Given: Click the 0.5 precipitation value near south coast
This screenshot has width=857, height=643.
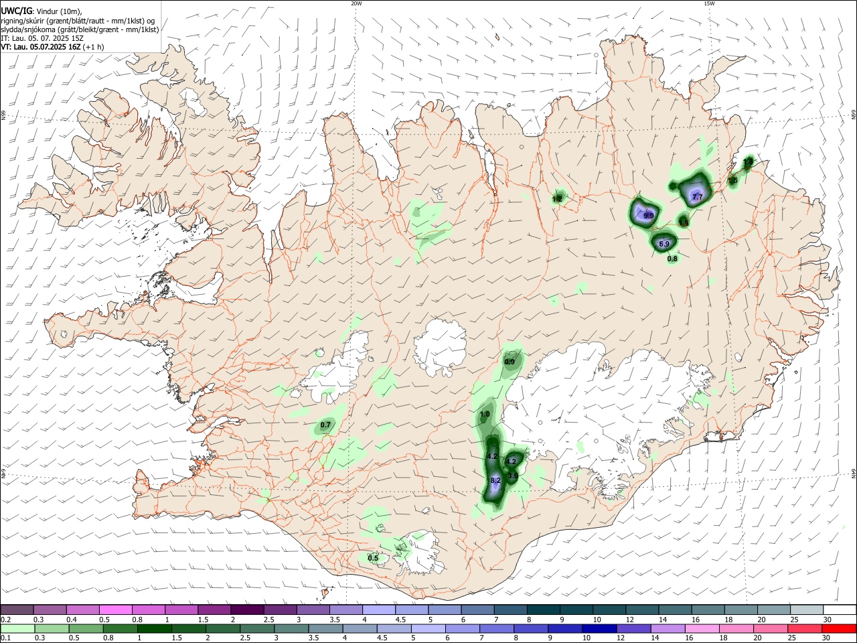Looking at the screenshot, I should point(373,558).
